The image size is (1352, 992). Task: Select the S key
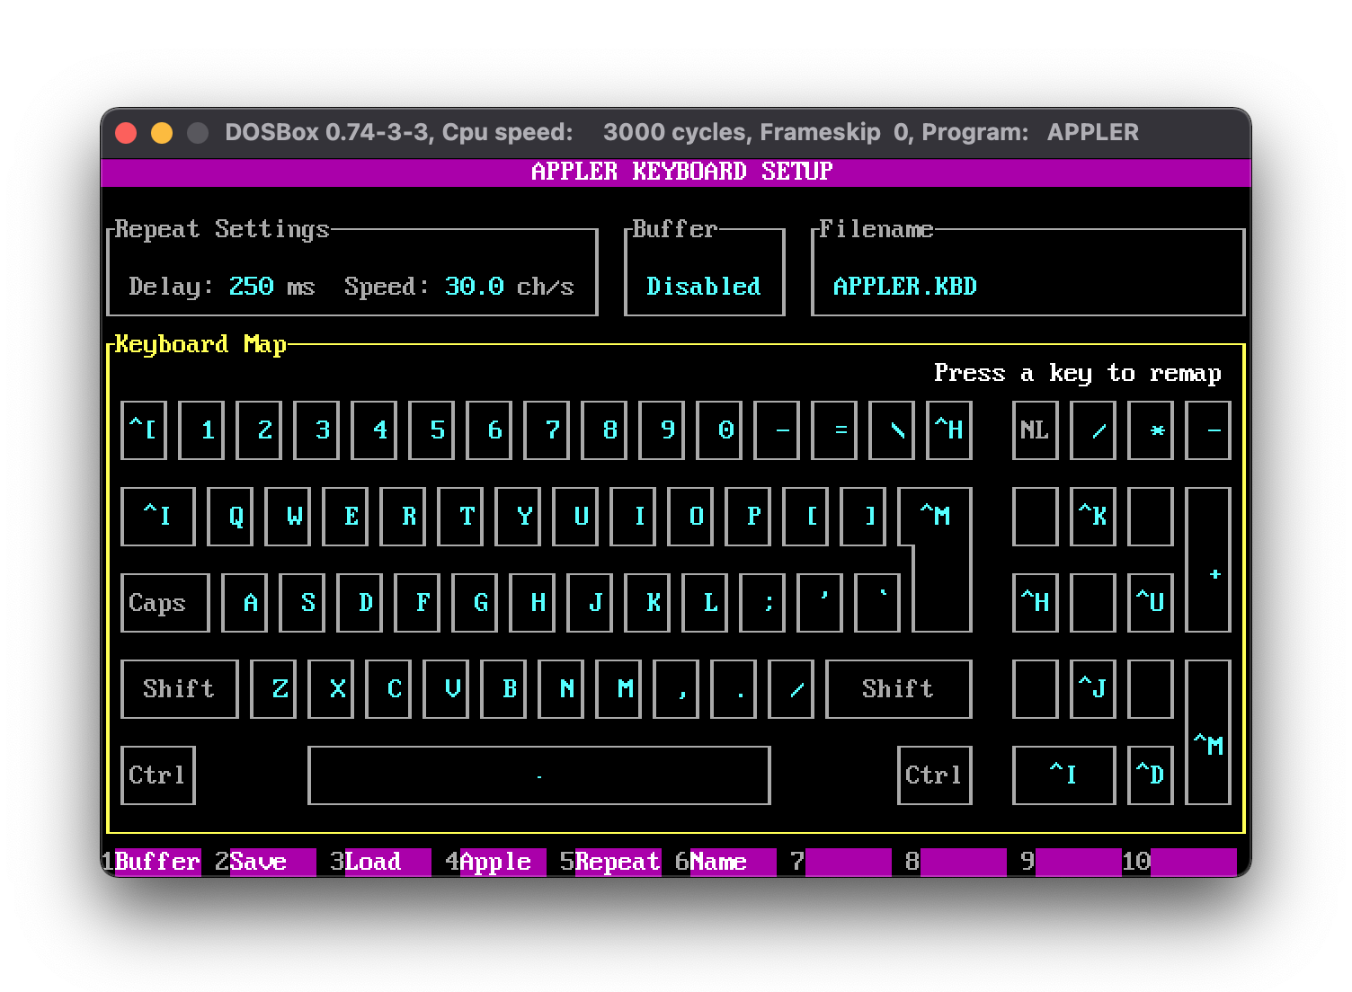click(302, 603)
